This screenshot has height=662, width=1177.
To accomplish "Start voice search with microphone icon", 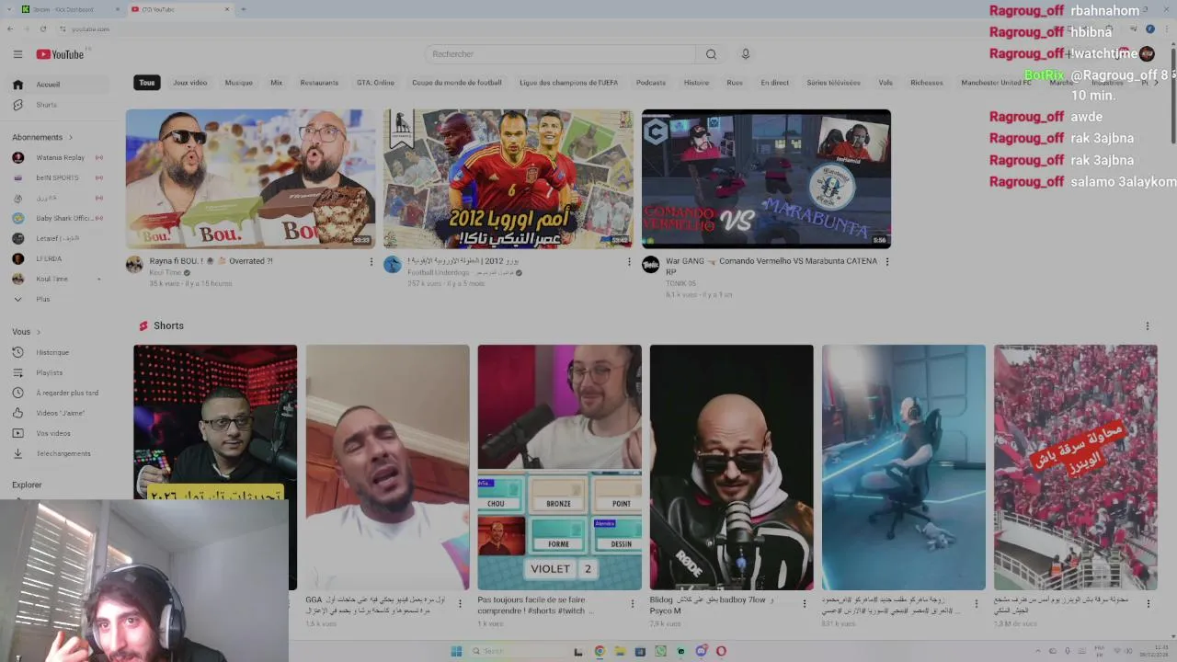I will [746, 54].
